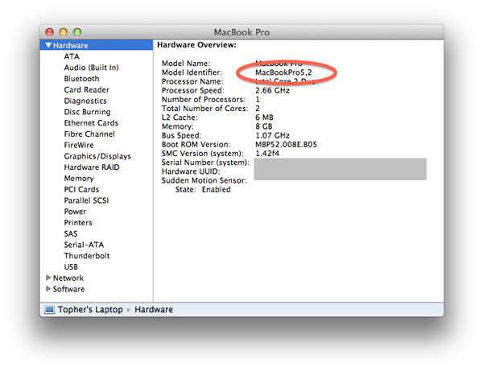Screen dimensions: 483x371
Task: Select Hardware RAID entry
Action: [x=92, y=167]
